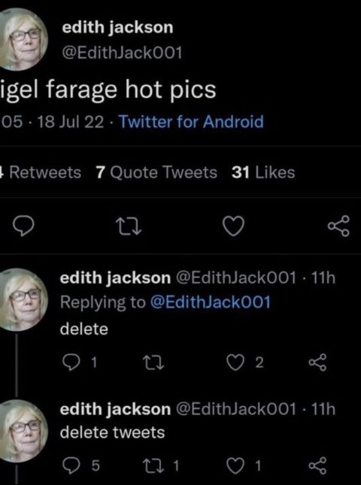Retweet the main 'hot pics' tweet
The width and height of the screenshot is (361, 485).
[129, 227]
